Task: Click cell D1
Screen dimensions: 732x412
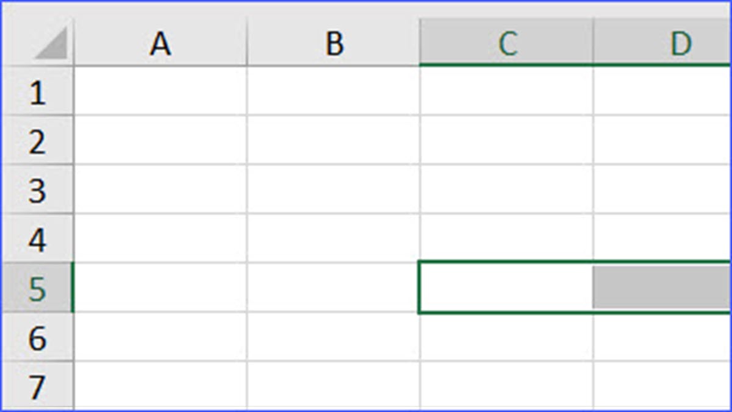Action: coord(662,91)
